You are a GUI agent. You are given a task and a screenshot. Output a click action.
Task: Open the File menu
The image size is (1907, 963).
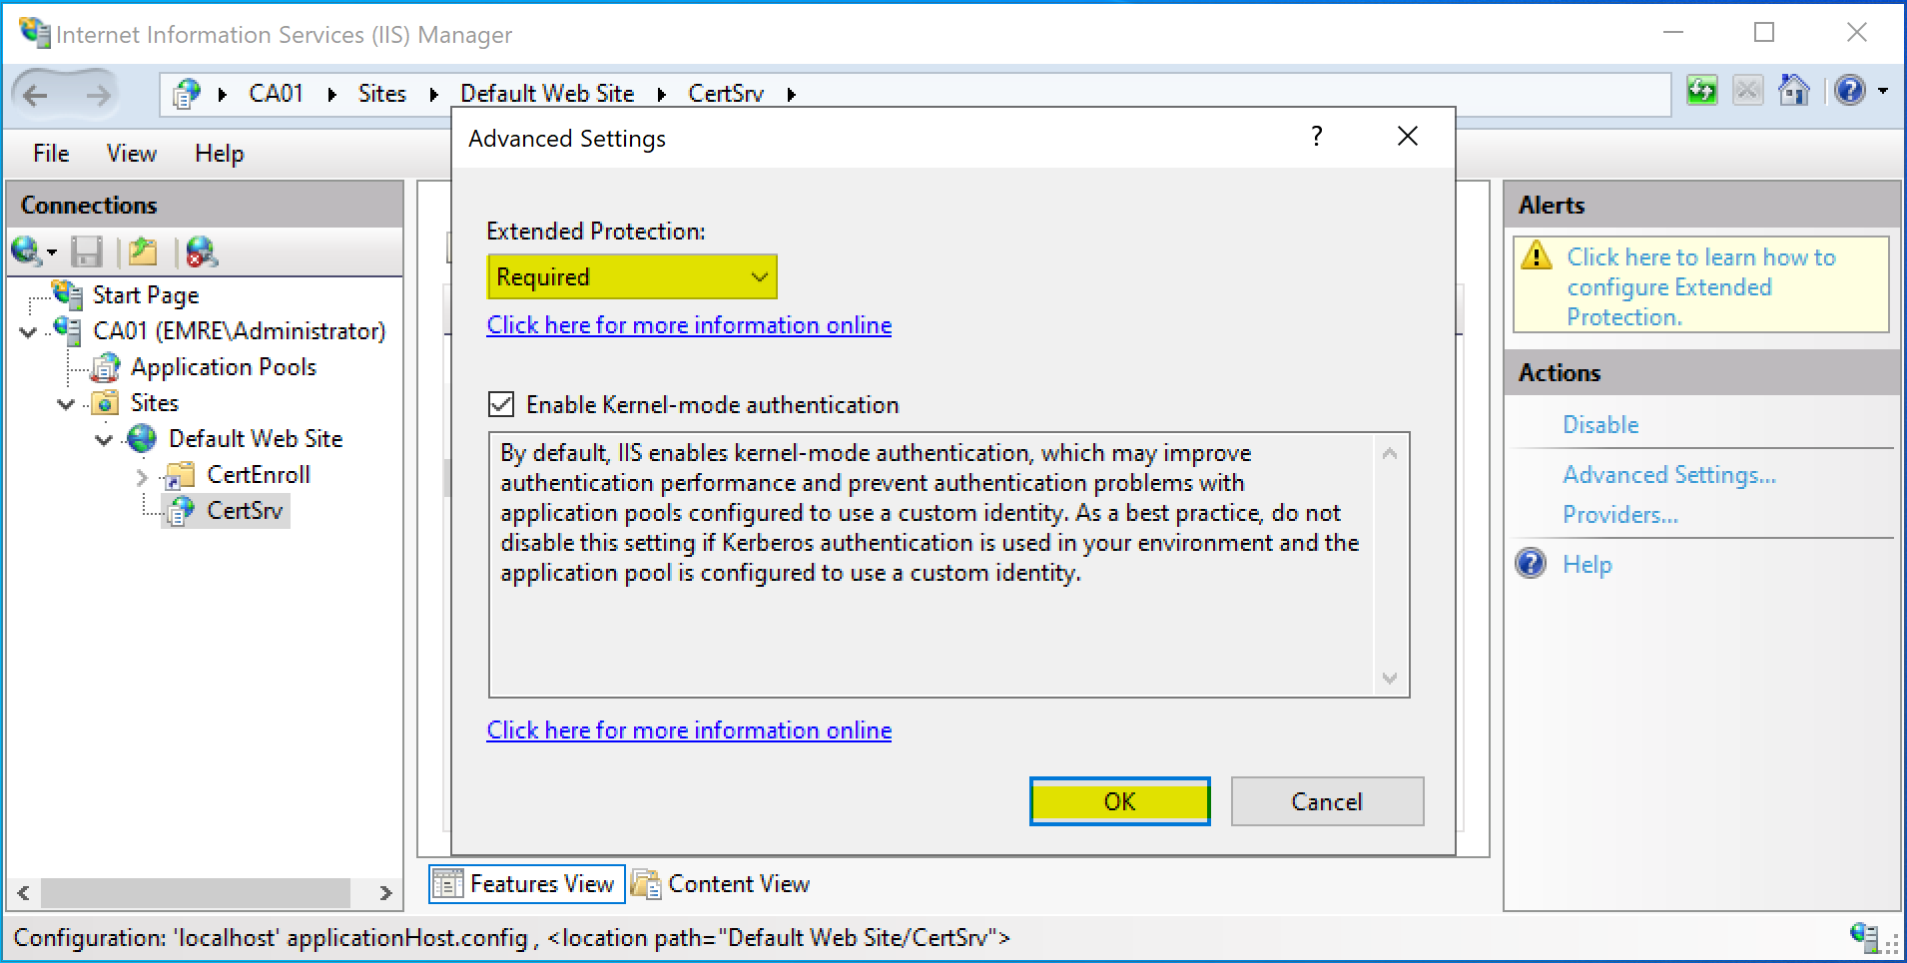click(51, 154)
